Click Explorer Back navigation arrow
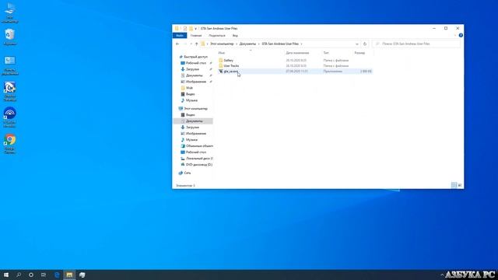 click(x=177, y=44)
